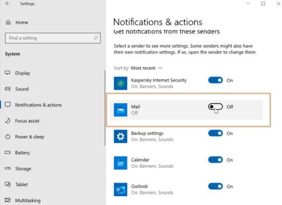Viewport: 282px width, 205px height.
Task: Click the Find a setting search box
Action: 53,38
